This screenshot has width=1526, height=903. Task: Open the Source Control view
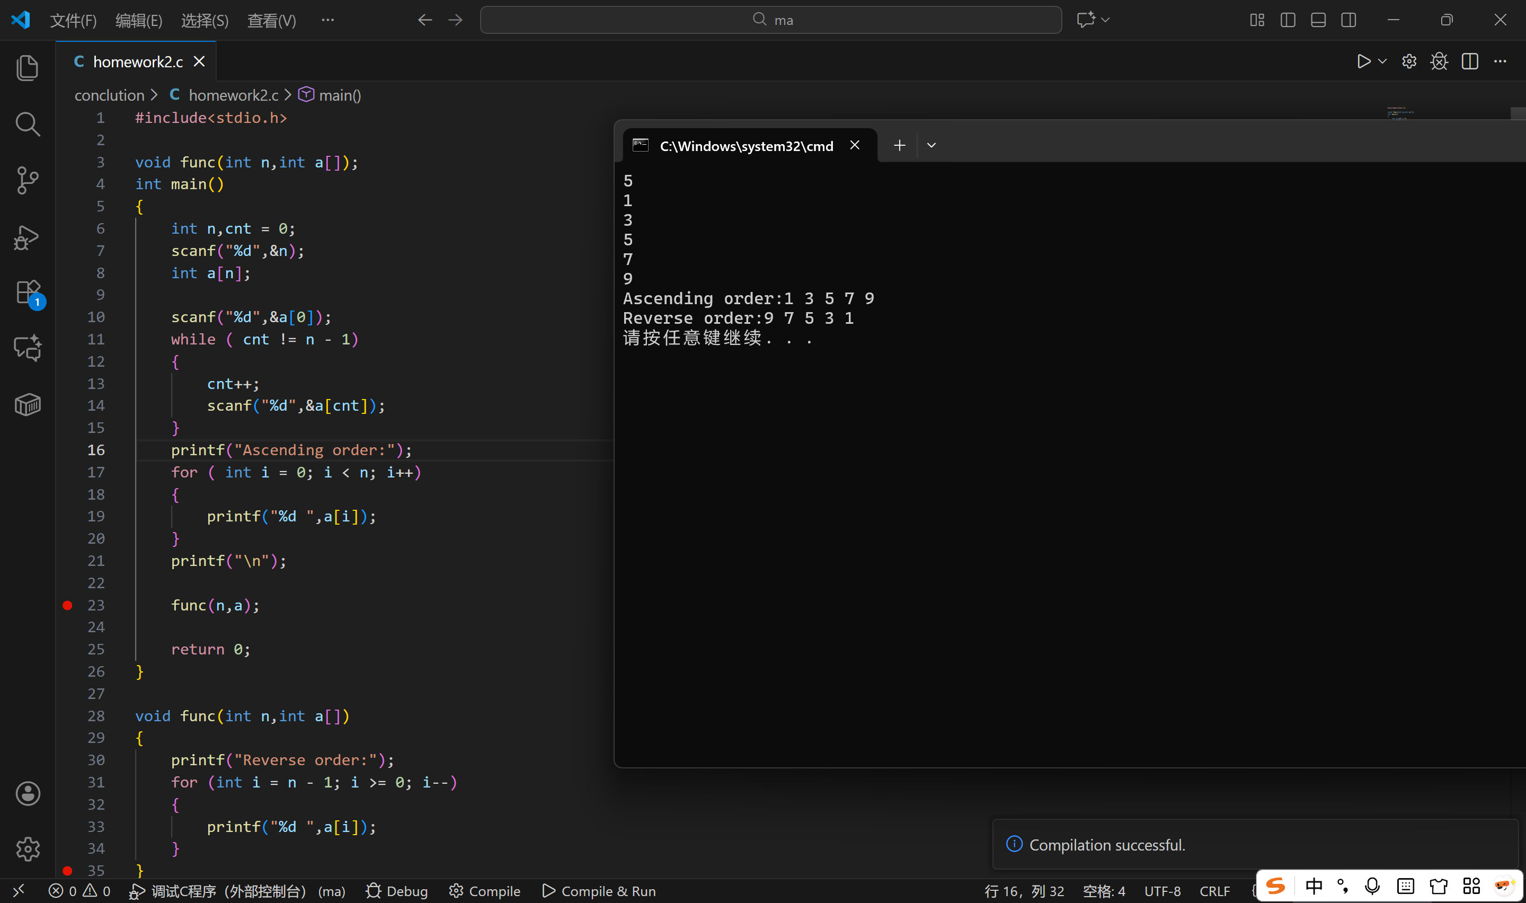click(28, 180)
